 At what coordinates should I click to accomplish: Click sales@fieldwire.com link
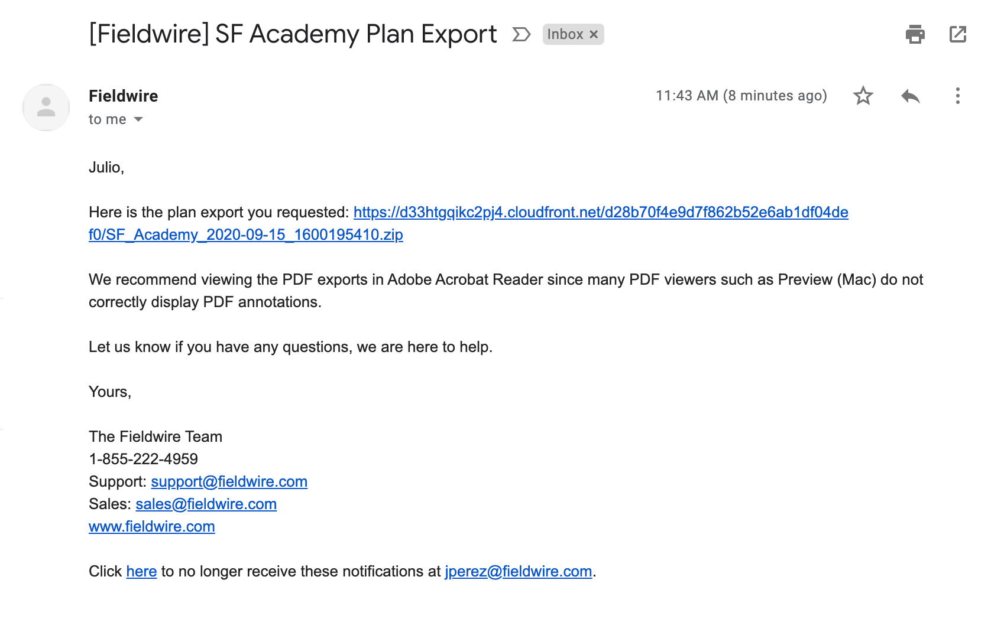click(206, 504)
